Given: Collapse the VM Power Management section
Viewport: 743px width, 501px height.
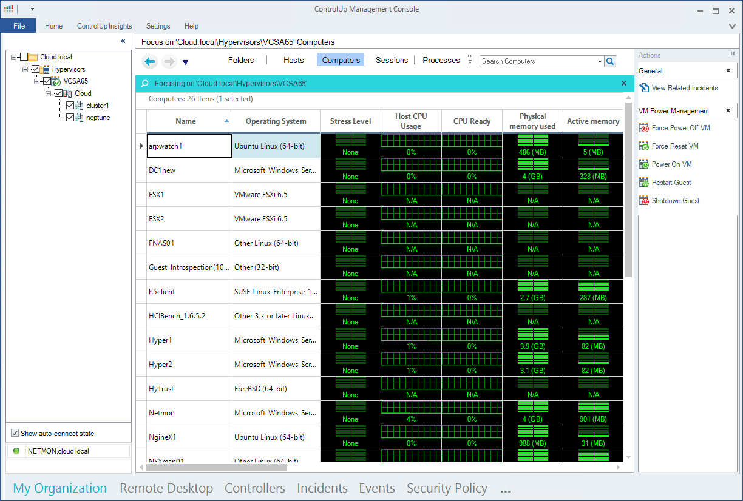Looking at the screenshot, I should point(728,111).
